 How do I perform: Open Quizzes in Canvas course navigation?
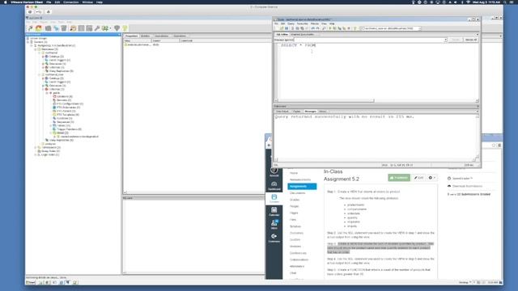295,239
